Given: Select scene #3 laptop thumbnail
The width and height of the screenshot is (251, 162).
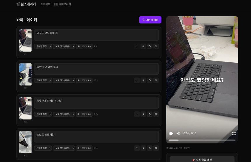Looking at the screenshot, I should (x=25, y=108).
